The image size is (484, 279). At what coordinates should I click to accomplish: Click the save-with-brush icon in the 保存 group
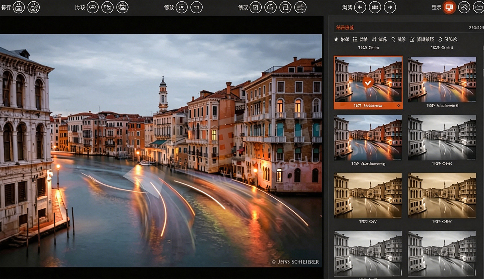pos(34,7)
